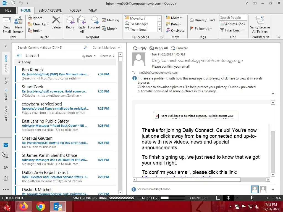
Task: Open the Address Book
Action: [233, 24]
